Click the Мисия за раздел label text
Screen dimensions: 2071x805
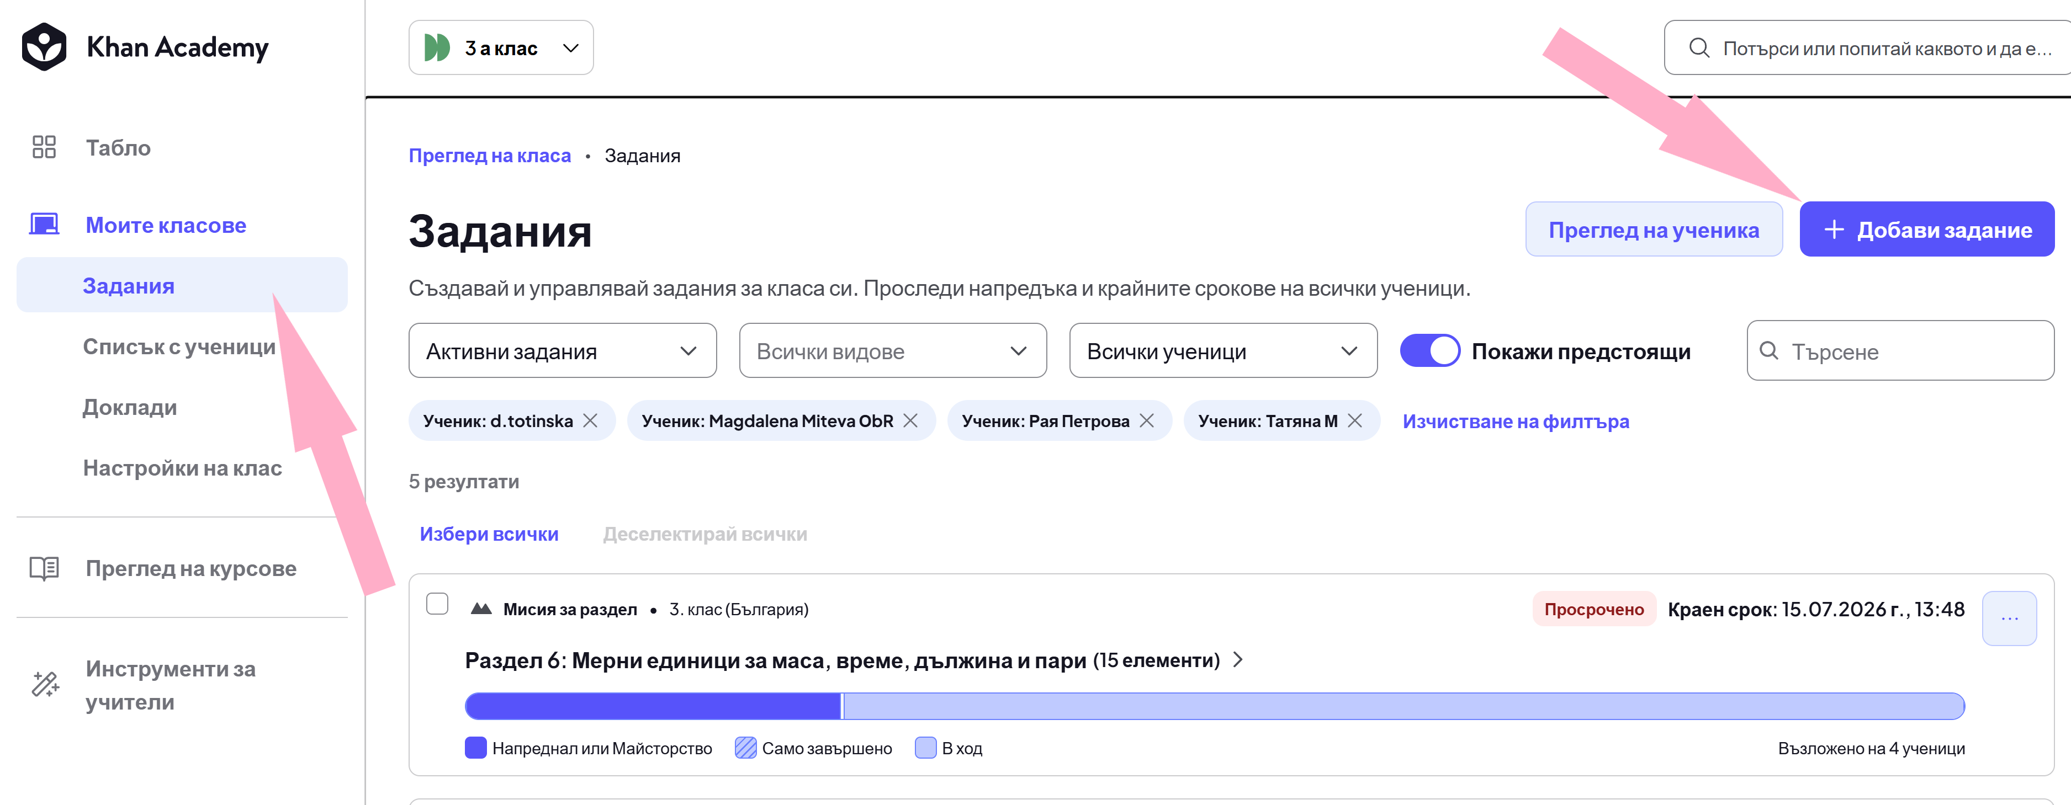pyautogui.click(x=570, y=610)
